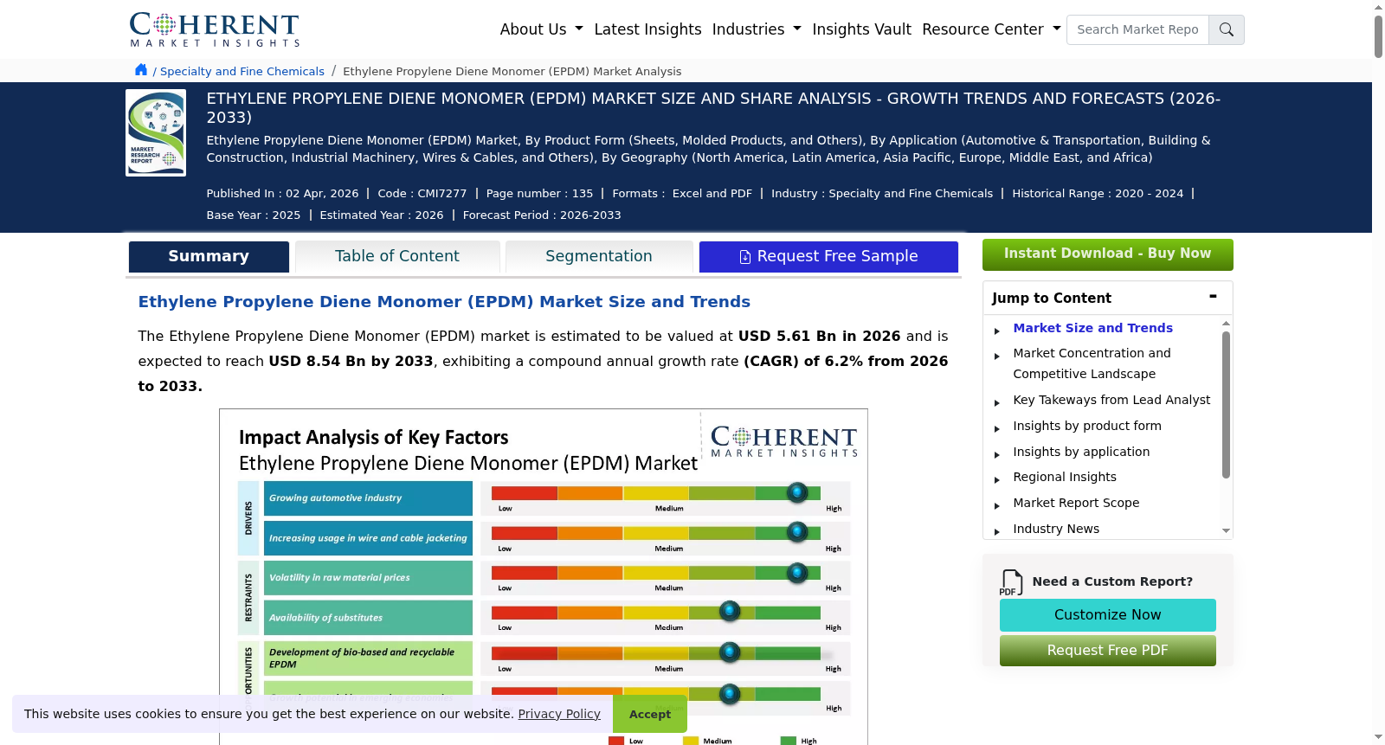
Task: Click the market research report cover thumbnail
Action: [x=156, y=132]
